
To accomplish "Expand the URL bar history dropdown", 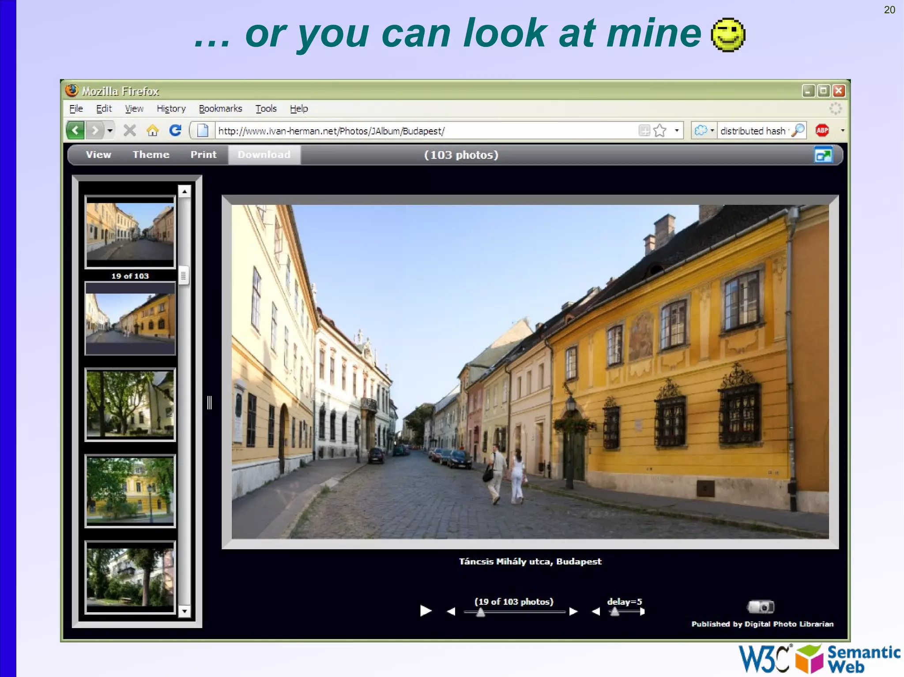I will click(x=677, y=131).
